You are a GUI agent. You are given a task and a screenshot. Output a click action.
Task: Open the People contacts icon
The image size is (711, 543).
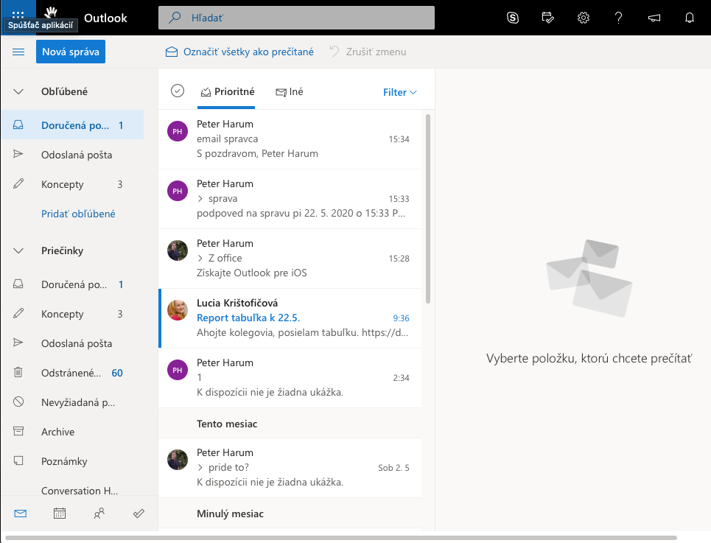(99, 514)
